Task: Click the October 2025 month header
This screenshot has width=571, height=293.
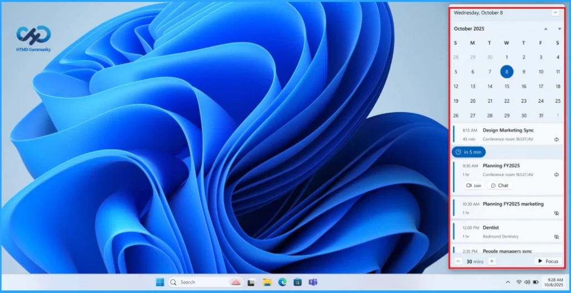Action: (469, 28)
